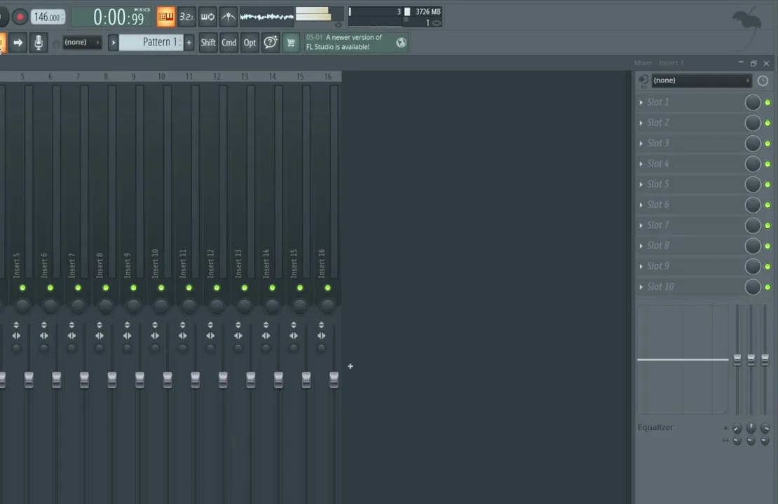The image size is (778, 504).
Task: Click the small arrow left of Pattern 1
Action: click(x=113, y=43)
